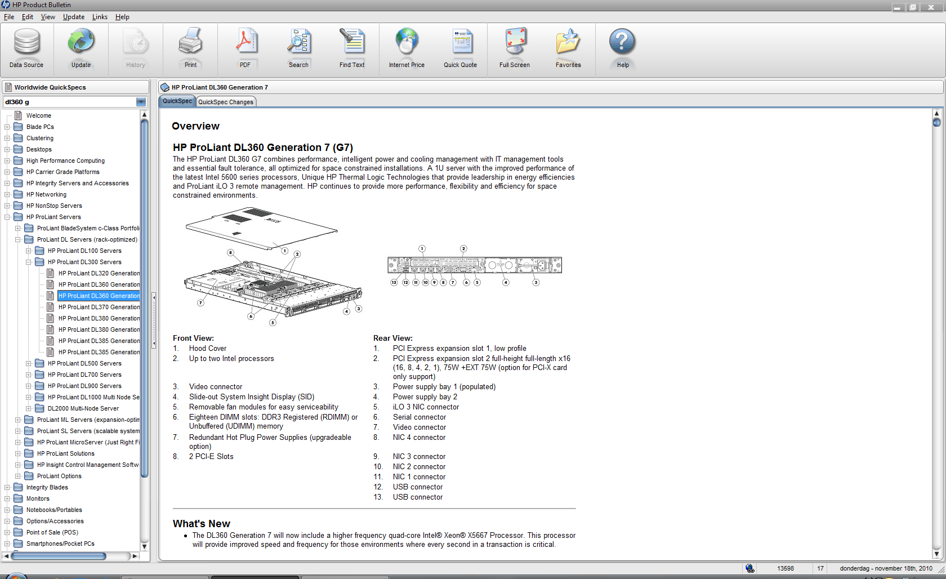Open the Edit menu
The width and height of the screenshot is (946, 579).
[28, 17]
